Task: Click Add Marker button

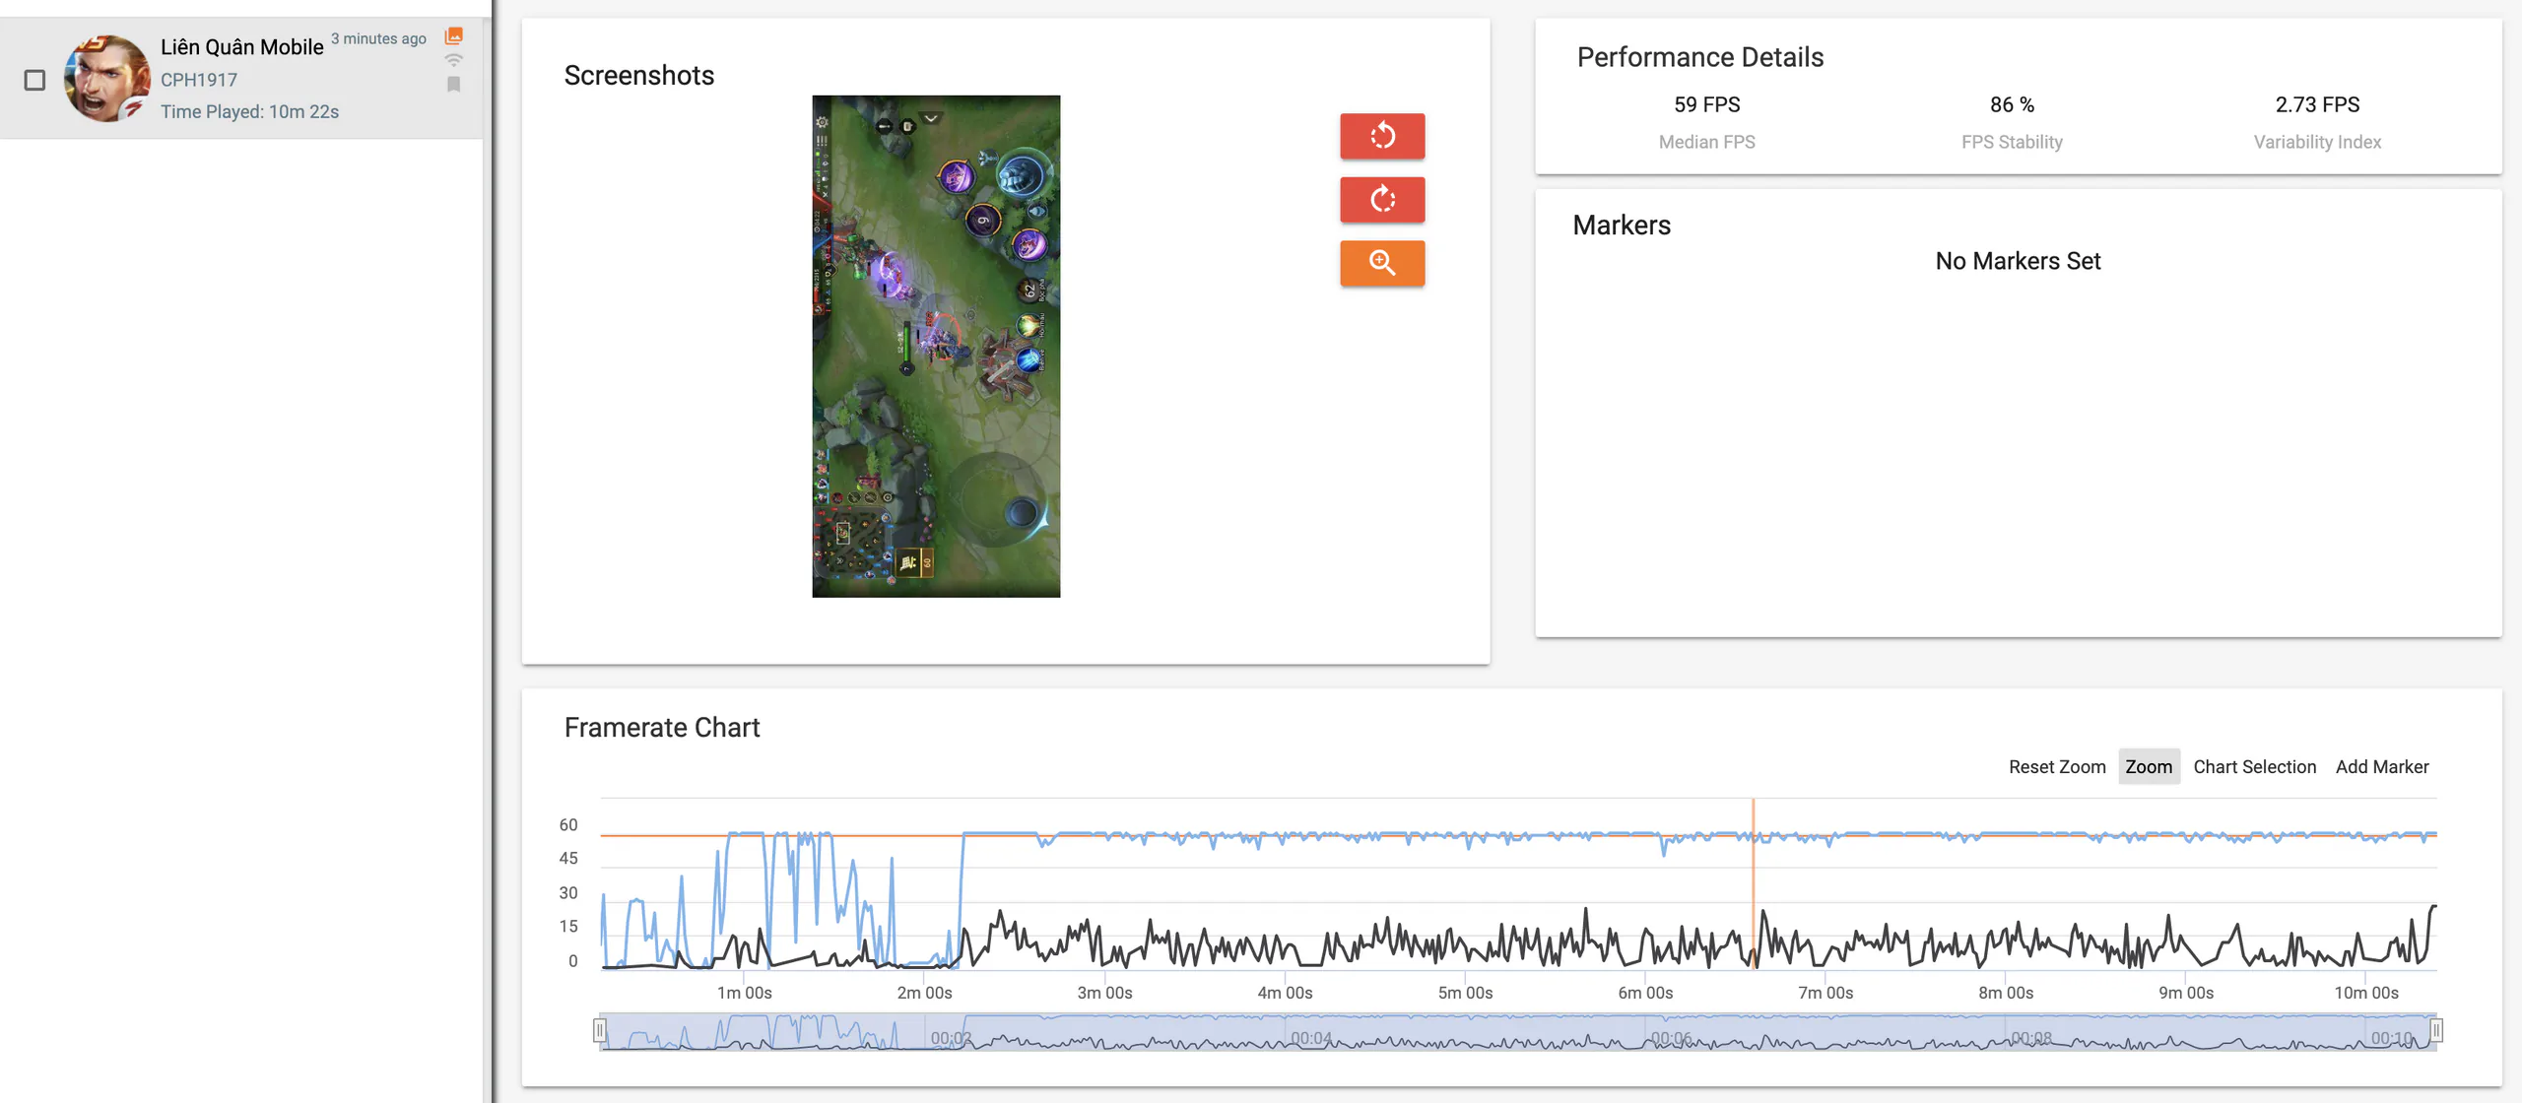Action: pyautogui.click(x=2382, y=766)
